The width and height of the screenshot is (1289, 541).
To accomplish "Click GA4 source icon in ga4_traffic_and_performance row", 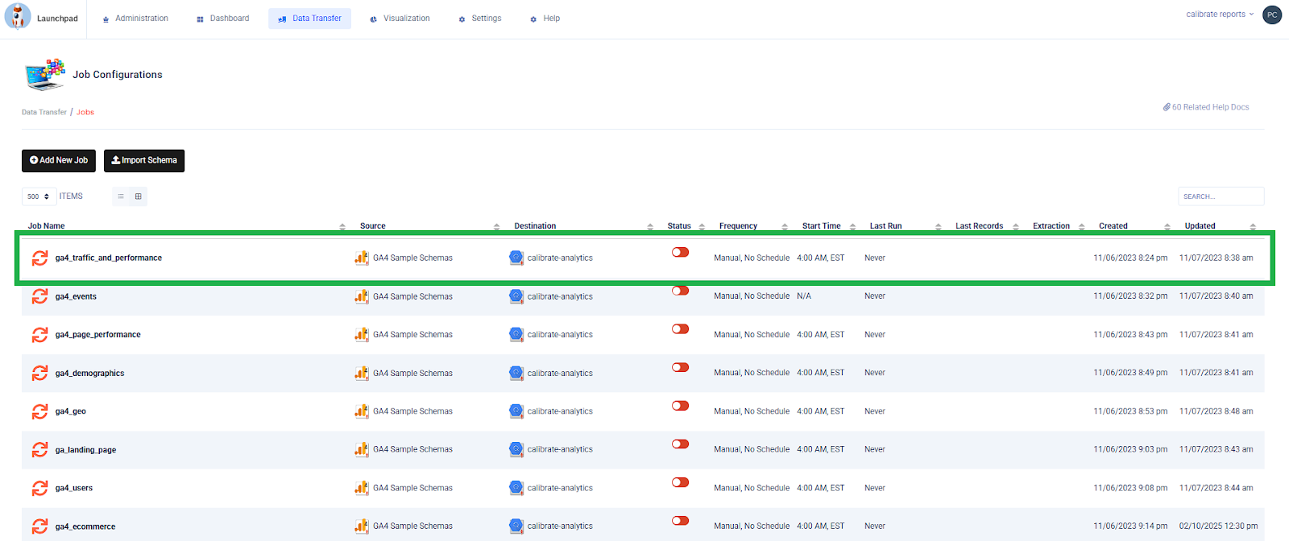I will click(362, 258).
